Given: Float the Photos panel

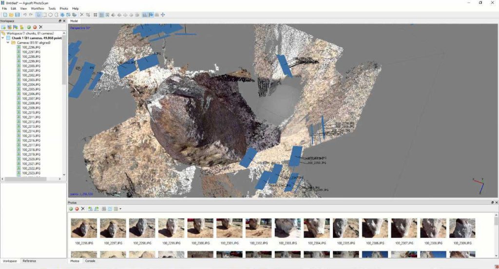Looking at the screenshot, I should pos(492,202).
